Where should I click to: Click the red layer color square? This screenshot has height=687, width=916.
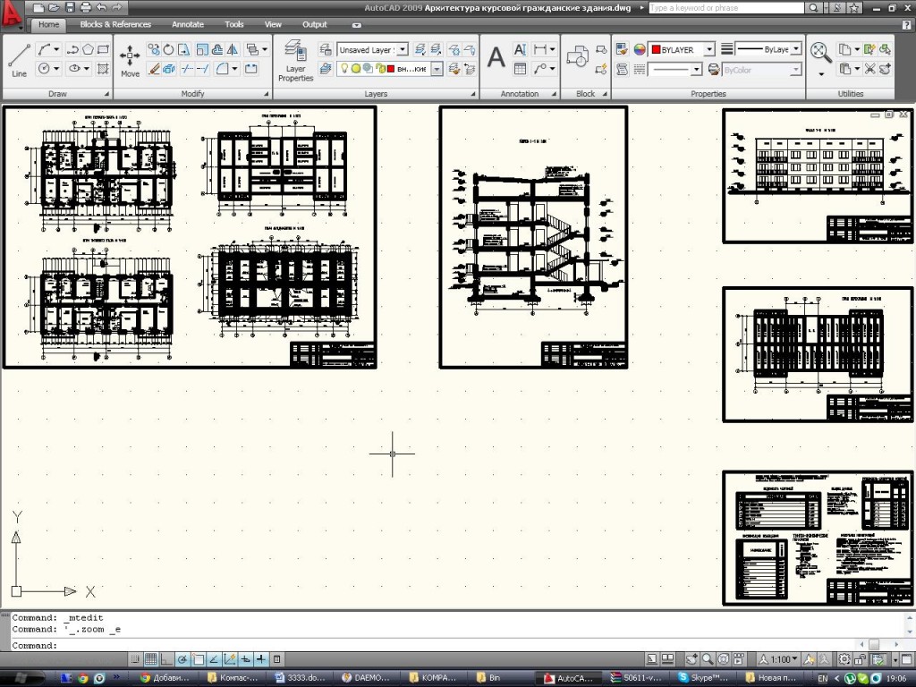[391, 69]
